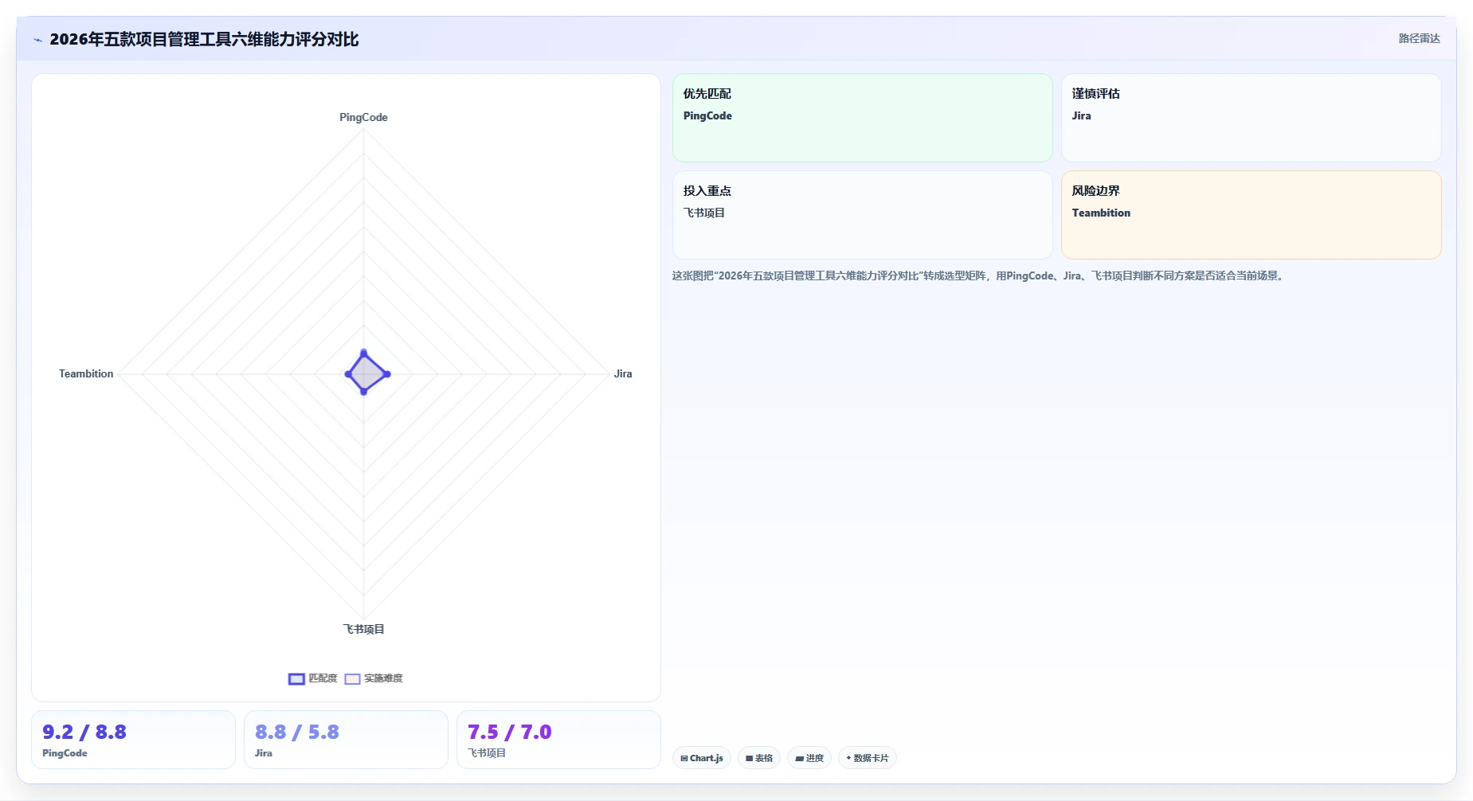Select the 表格 tag chip
The width and height of the screenshot is (1473, 801).
click(758, 758)
